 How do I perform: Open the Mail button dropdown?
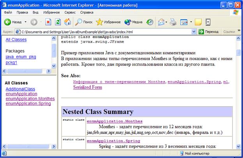(x=167, y=22)
